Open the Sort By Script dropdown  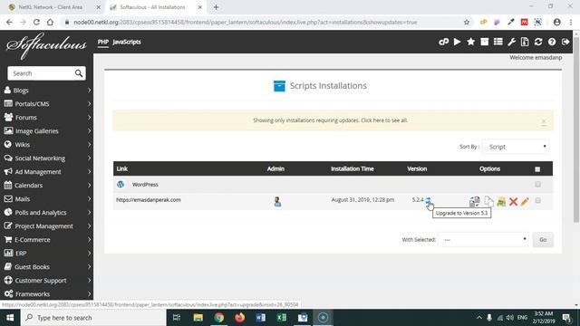tap(516, 147)
